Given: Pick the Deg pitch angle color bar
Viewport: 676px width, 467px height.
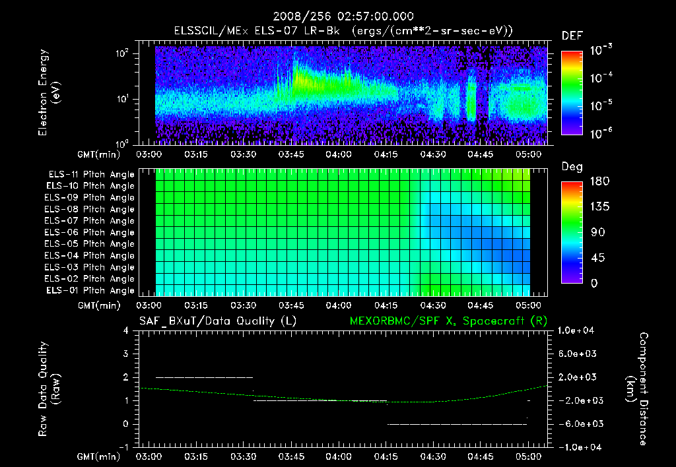Looking at the screenshot, I should click(x=572, y=232).
